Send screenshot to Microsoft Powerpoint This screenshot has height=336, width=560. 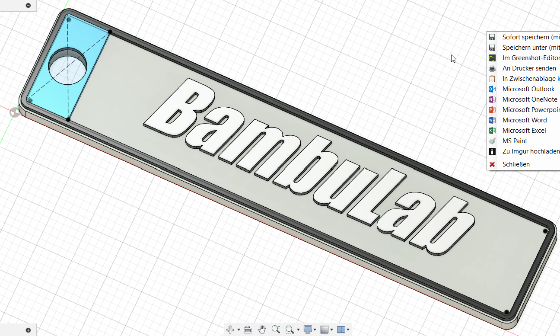click(x=524, y=110)
